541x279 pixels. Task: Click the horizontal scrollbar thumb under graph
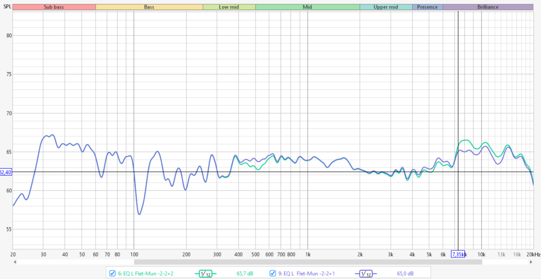click(x=308, y=262)
